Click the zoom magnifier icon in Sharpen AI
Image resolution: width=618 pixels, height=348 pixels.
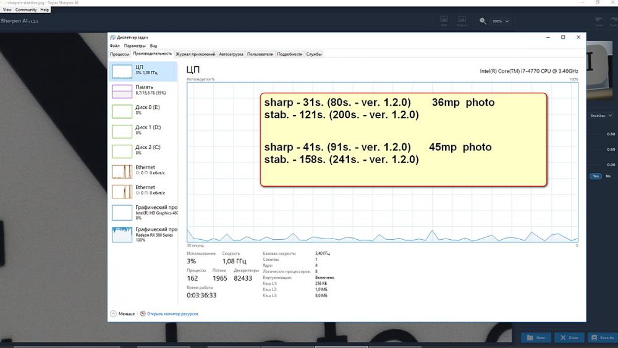pyautogui.click(x=483, y=21)
